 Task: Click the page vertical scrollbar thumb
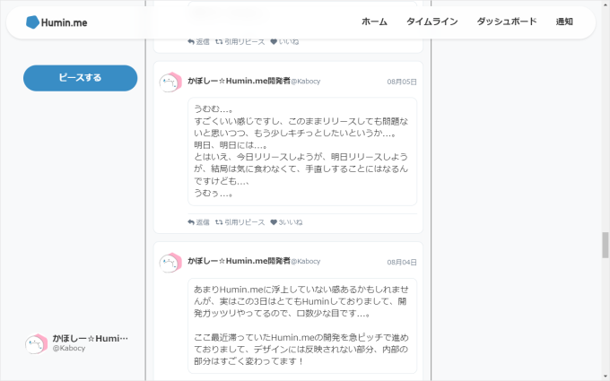pyautogui.click(x=605, y=245)
